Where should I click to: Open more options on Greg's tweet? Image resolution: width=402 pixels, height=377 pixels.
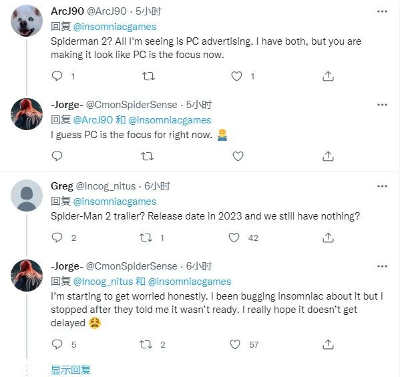(382, 186)
